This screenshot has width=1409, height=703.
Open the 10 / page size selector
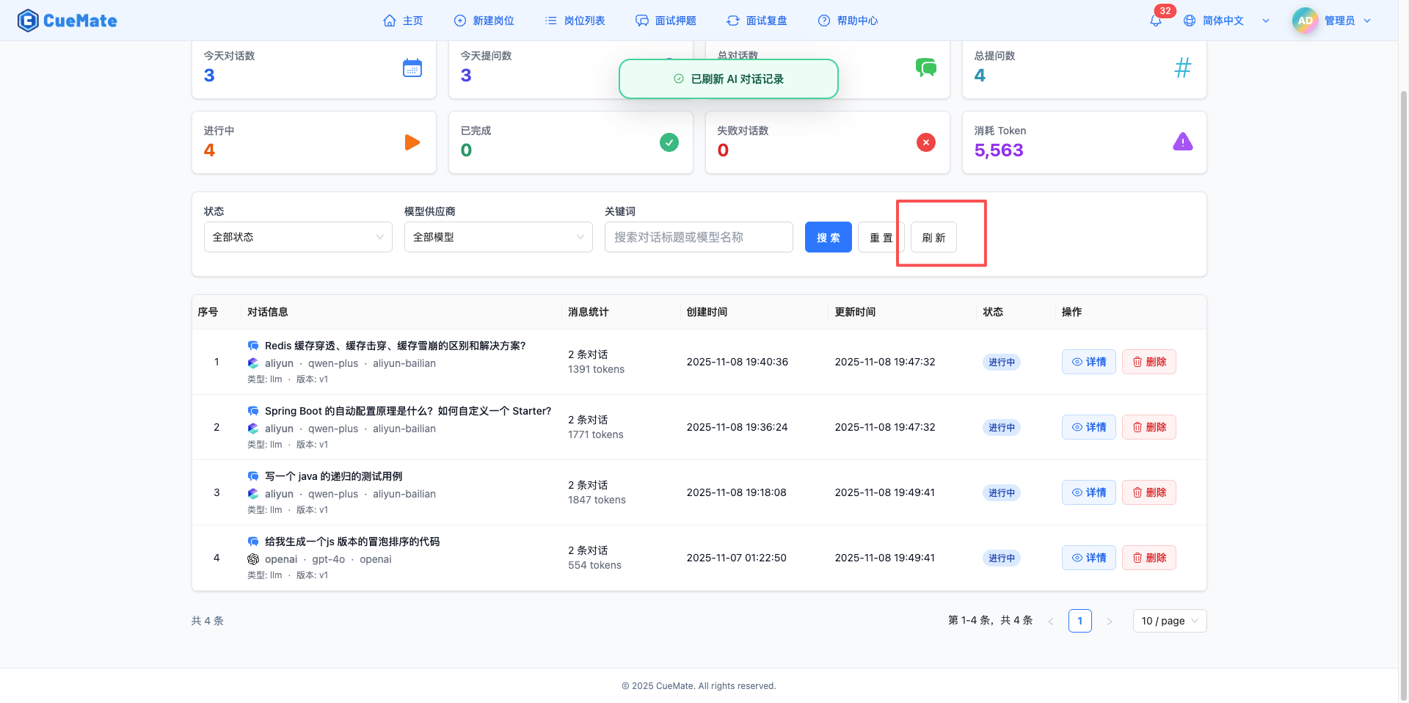click(1170, 621)
